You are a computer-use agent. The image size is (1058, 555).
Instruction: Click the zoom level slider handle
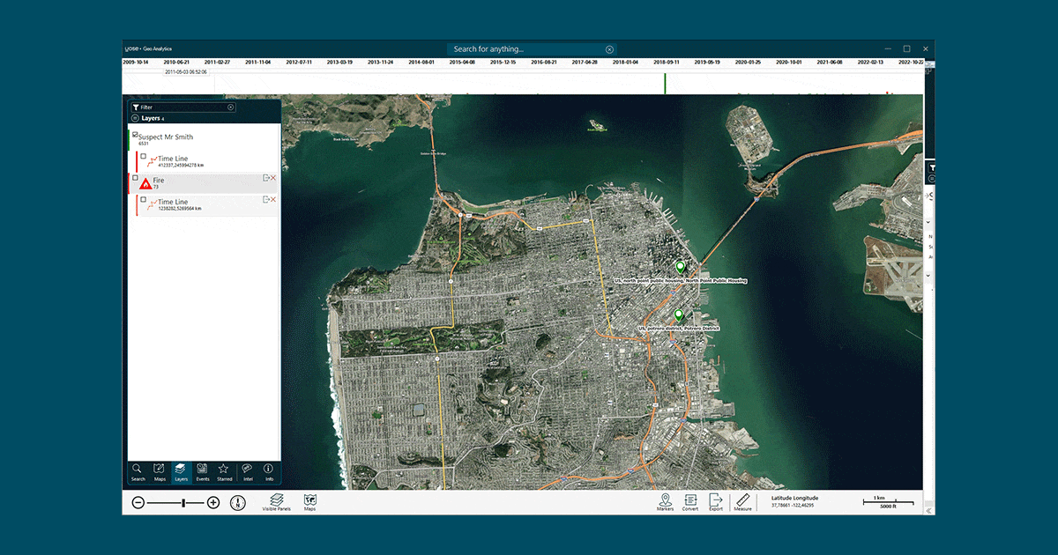click(x=183, y=502)
